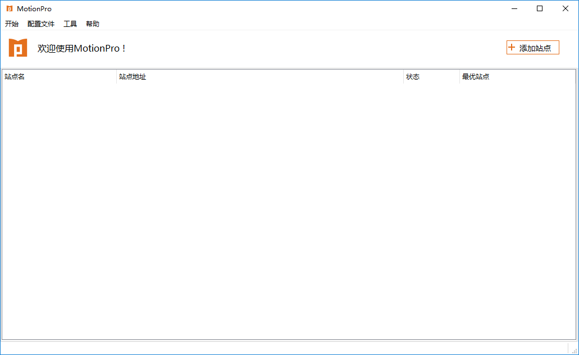Click the orange plus icon
579x355 pixels.
(x=512, y=47)
